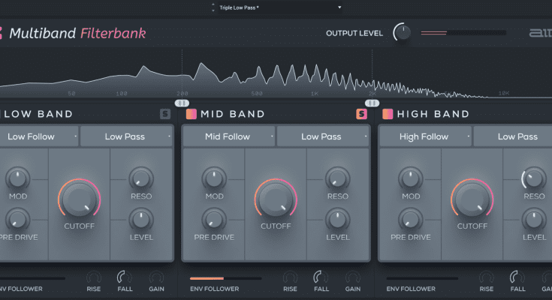Click the Mid Band FALL knob
The height and width of the screenshot is (300, 552).
321,277
